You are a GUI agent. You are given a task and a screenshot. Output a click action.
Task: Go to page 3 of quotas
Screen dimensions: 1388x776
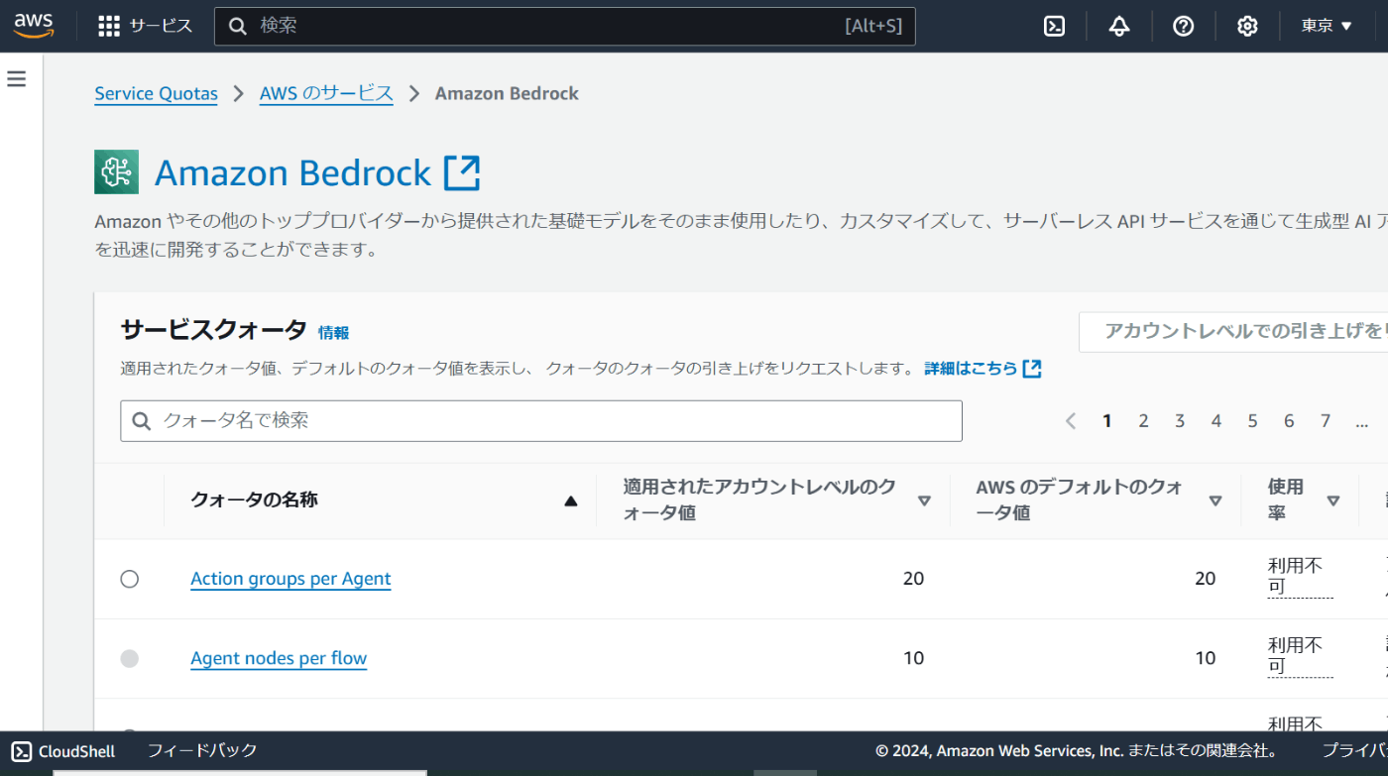click(1180, 421)
